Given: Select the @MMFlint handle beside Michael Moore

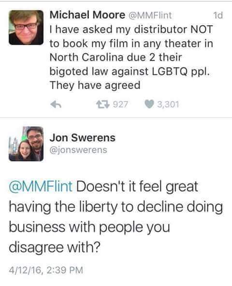Looking at the screenshot, I should 150,15.
